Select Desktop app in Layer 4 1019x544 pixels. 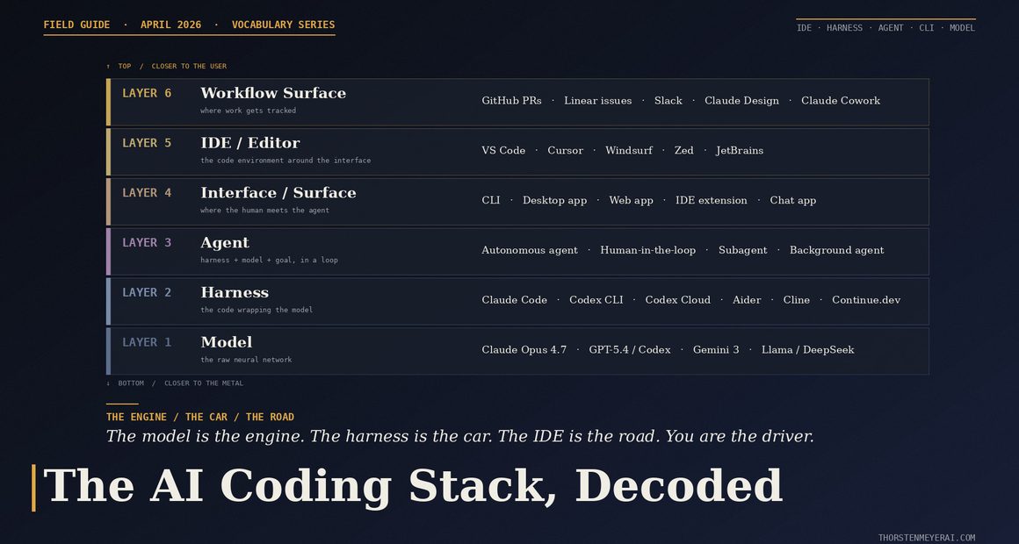click(x=554, y=201)
